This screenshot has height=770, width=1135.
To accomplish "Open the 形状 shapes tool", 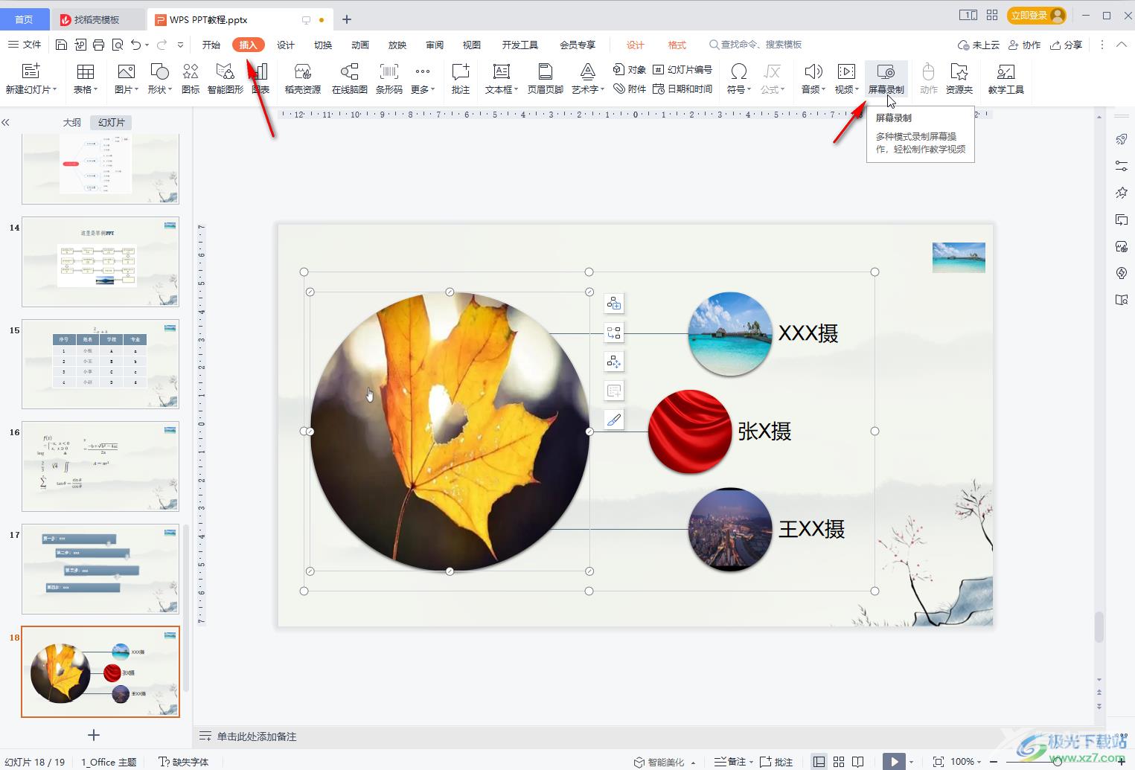I will (x=159, y=79).
